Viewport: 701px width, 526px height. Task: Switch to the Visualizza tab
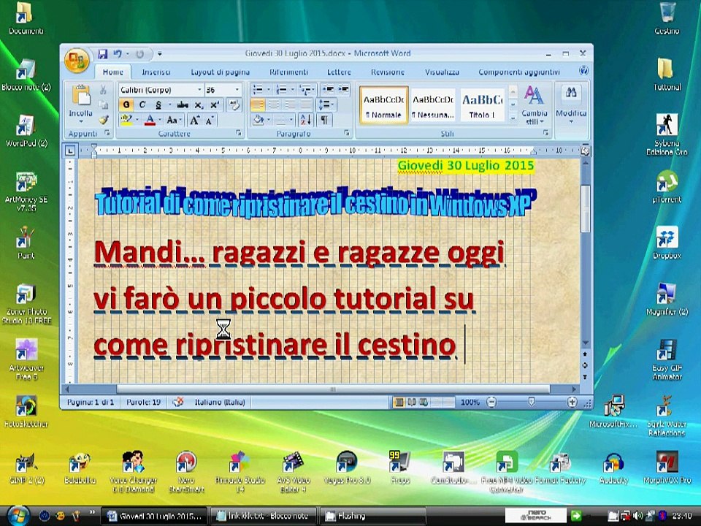(x=442, y=72)
